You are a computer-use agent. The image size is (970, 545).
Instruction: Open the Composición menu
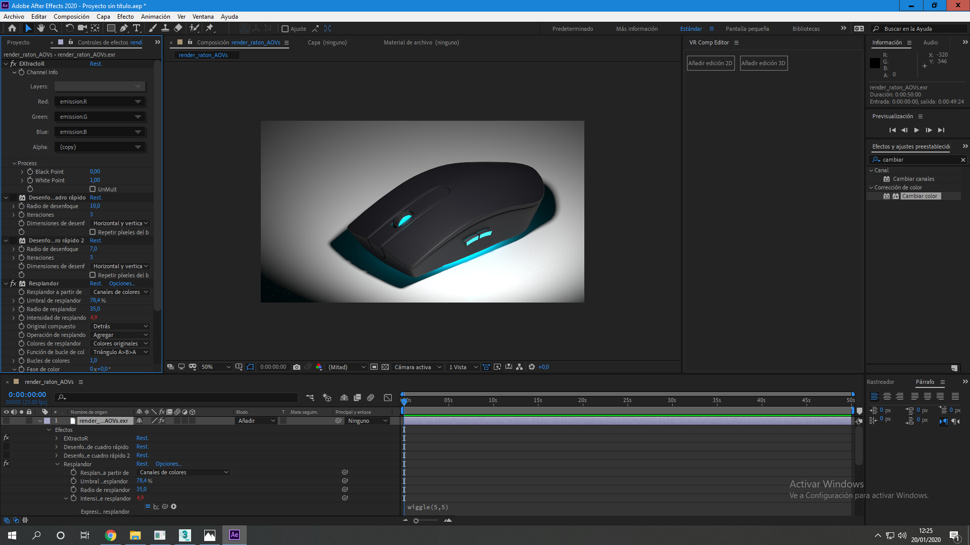(x=71, y=16)
